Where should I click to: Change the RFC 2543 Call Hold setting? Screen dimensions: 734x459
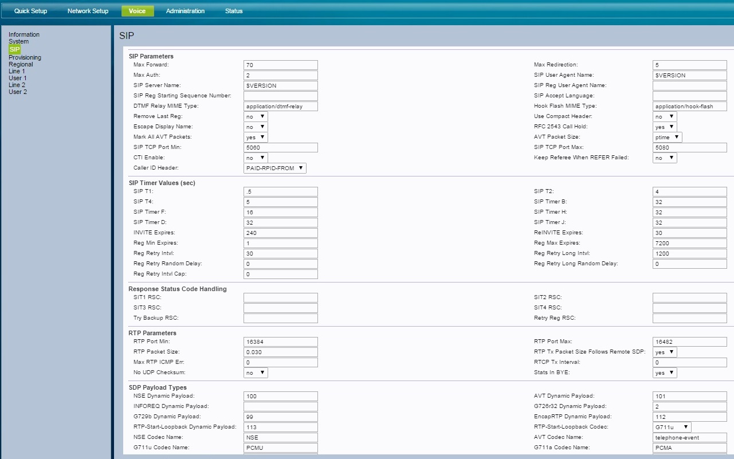click(665, 127)
